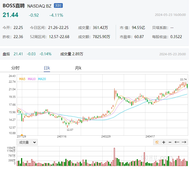This screenshot has width=192, height=174.
Task: Click the 成交量 value 361.42万
Action: 100,28
